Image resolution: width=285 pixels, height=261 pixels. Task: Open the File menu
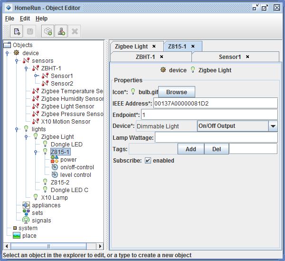pyautogui.click(x=9, y=19)
